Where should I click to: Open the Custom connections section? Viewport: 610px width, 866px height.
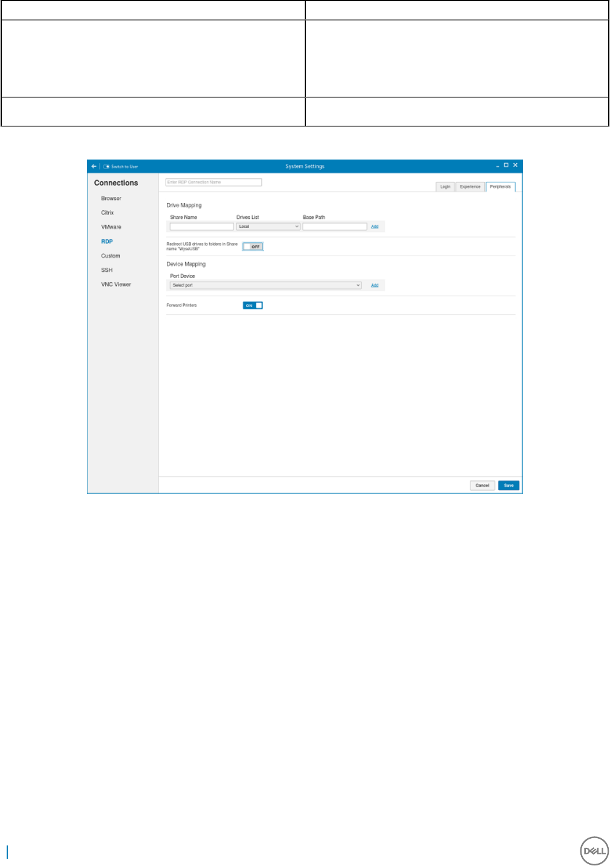point(111,256)
